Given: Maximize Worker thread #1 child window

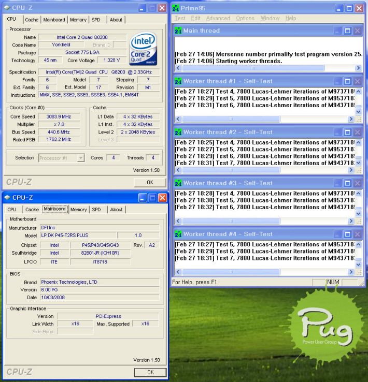Looking at the screenshot, I should pos(347,81).
